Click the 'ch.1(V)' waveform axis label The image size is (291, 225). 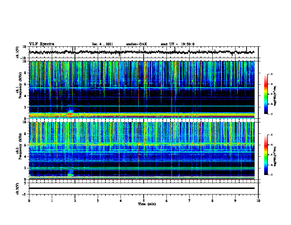pyautogui.click(x=17, y=52)
